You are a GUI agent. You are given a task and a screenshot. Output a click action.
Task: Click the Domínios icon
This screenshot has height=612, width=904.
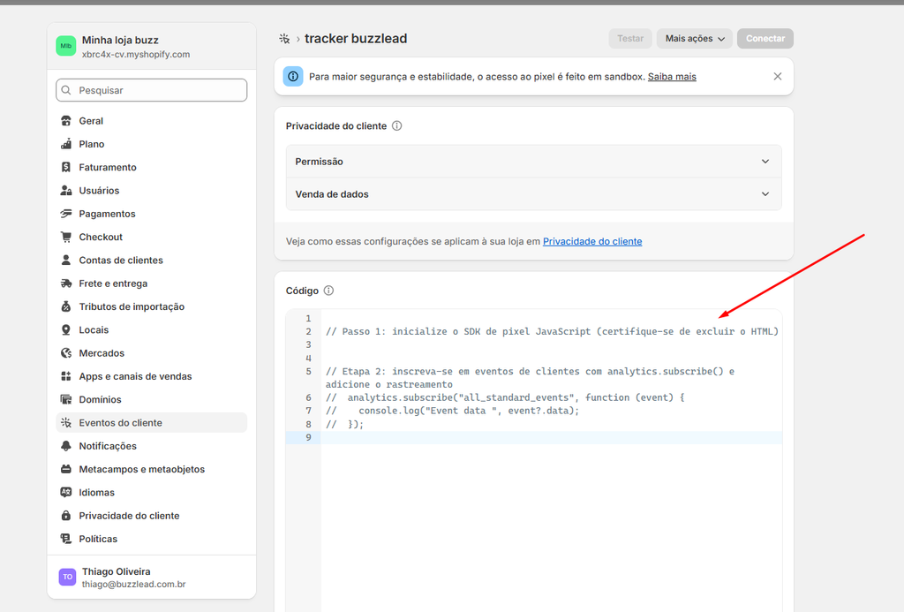66,399
